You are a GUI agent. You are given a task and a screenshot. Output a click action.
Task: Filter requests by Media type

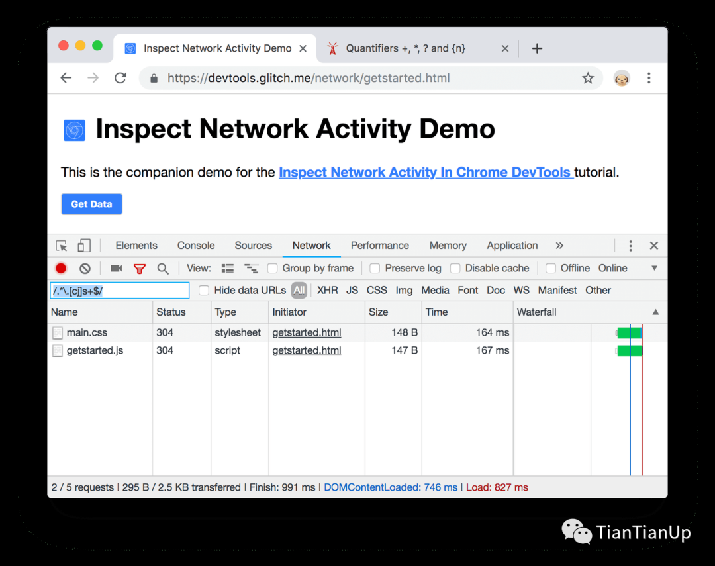pyautogui.click(x=435, y=290)
